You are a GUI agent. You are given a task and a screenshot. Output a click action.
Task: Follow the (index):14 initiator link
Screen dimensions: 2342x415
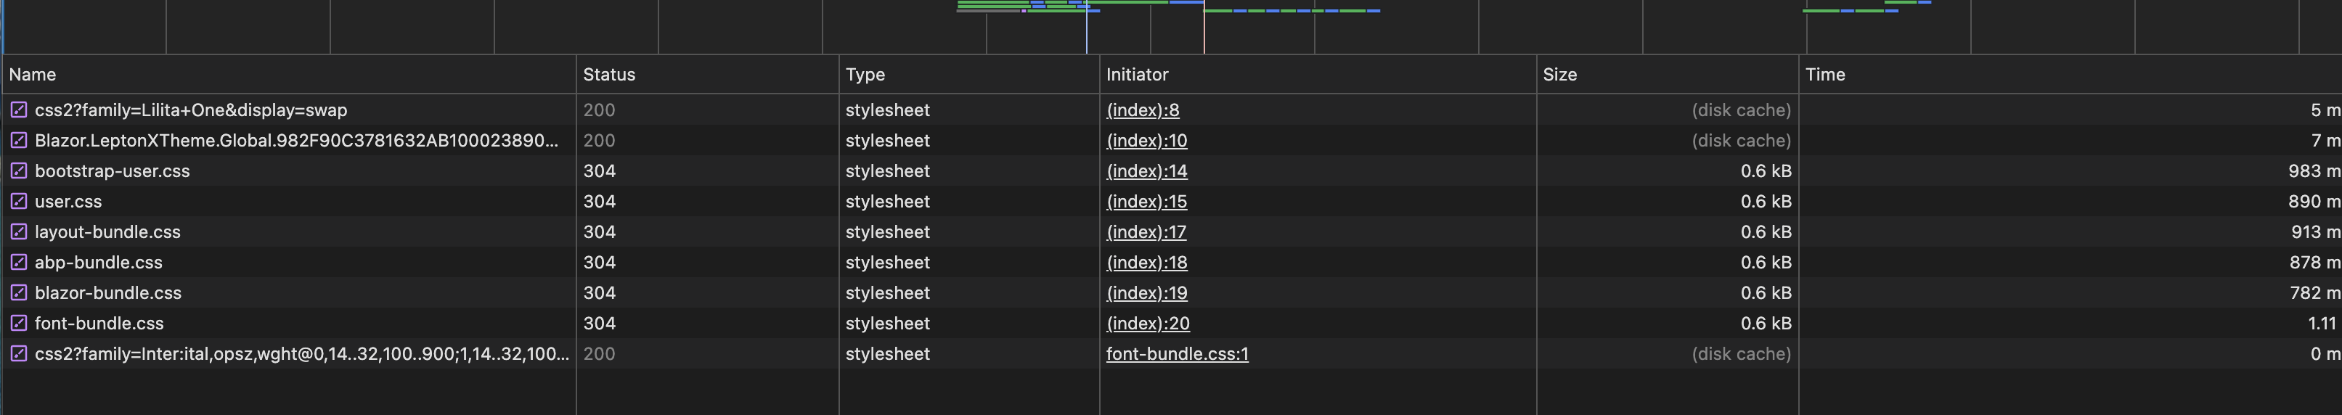[1146, 170]
